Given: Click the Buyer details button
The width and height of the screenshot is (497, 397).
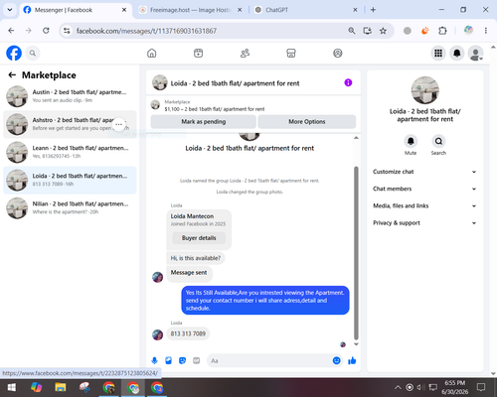Looking at the screenshot, I should tap(199, 238).
